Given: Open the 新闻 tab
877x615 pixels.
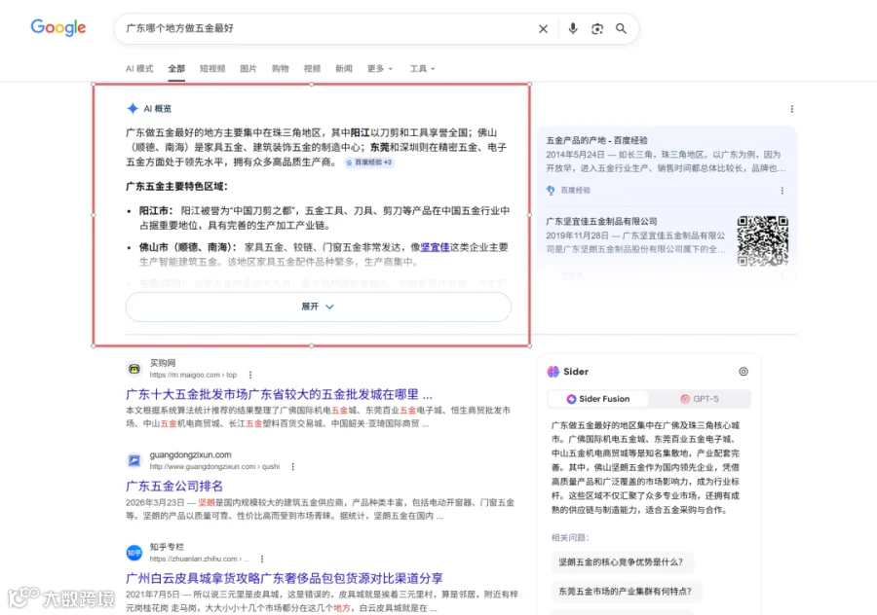Looking at the screenshot, I should 344,69.
